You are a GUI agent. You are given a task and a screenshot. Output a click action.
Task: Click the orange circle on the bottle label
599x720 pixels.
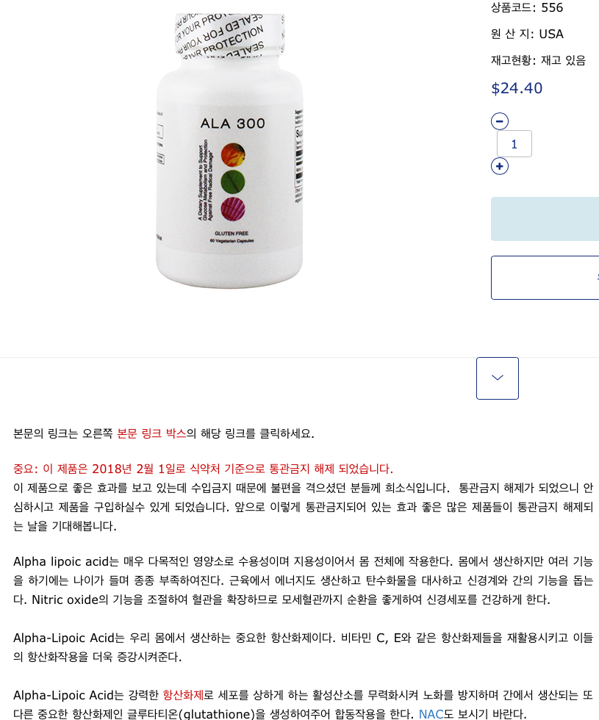[x=233, y=155]
